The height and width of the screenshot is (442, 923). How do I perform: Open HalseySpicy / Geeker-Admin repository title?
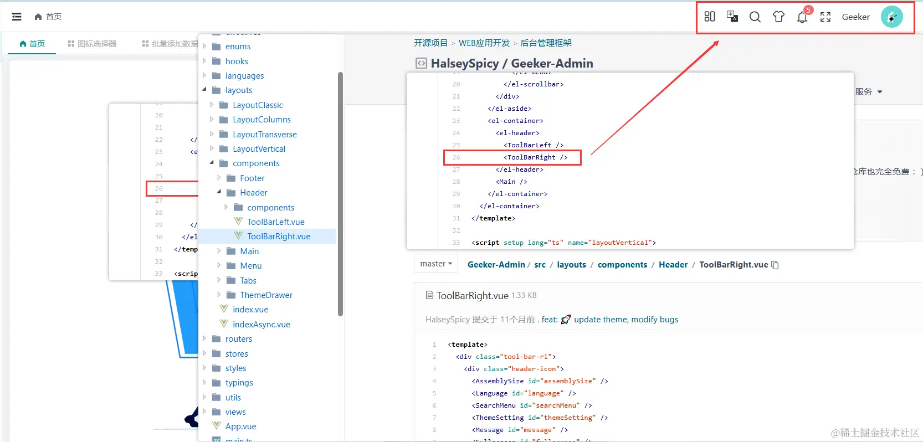tap(512, 63)
